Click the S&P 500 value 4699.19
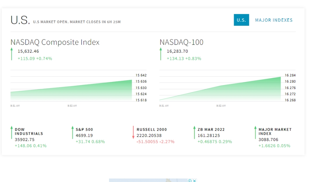 point(84,136)
